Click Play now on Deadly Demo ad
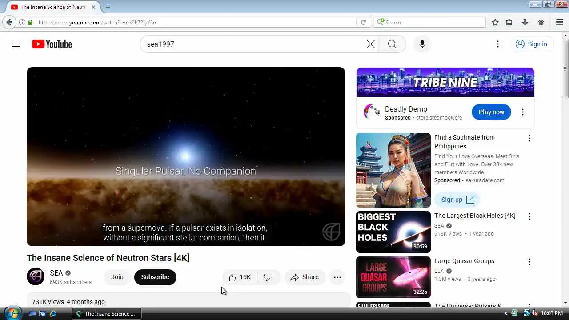Screen dimensions: 569x320 click(491, 112)
